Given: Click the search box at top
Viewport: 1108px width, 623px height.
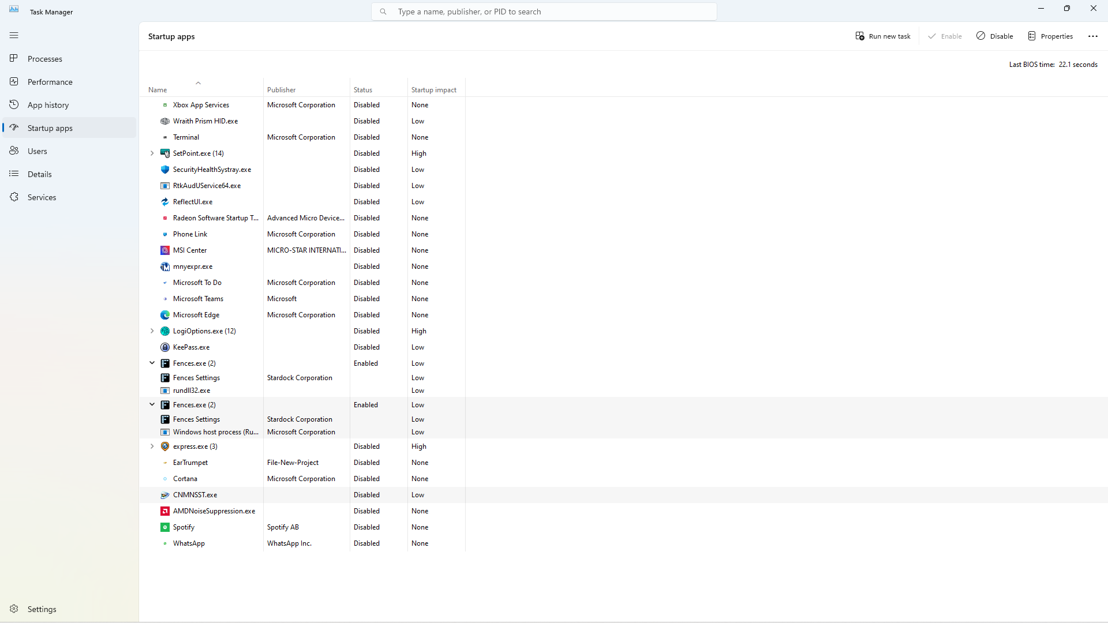Looking at the screenshot, I should click(x=544, y=12).
